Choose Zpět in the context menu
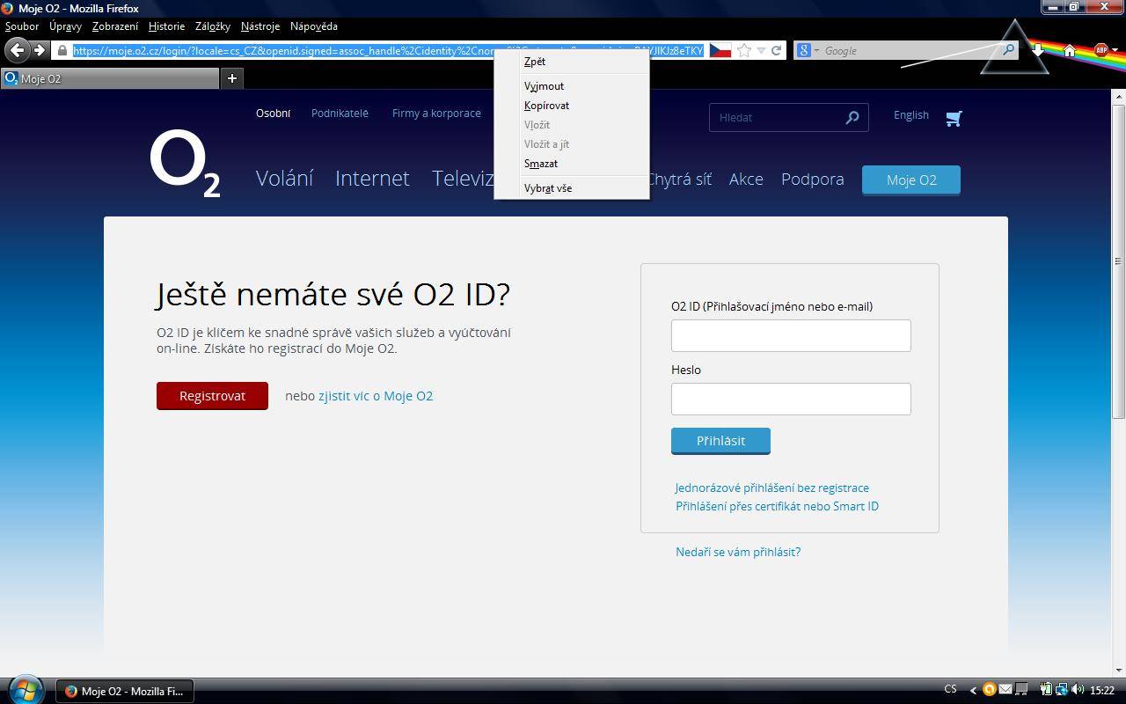Viewport: 1126px width, 704px height. click(x=572, y=62)
